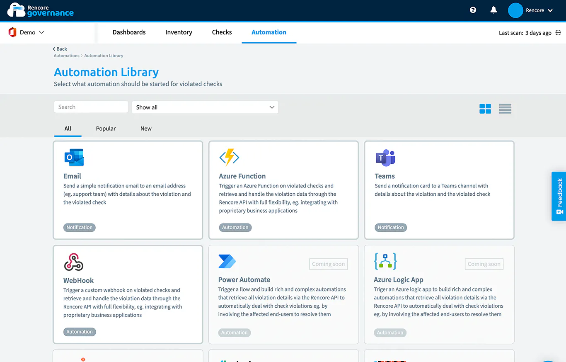Click the WebHook icon

click(74, 262)
